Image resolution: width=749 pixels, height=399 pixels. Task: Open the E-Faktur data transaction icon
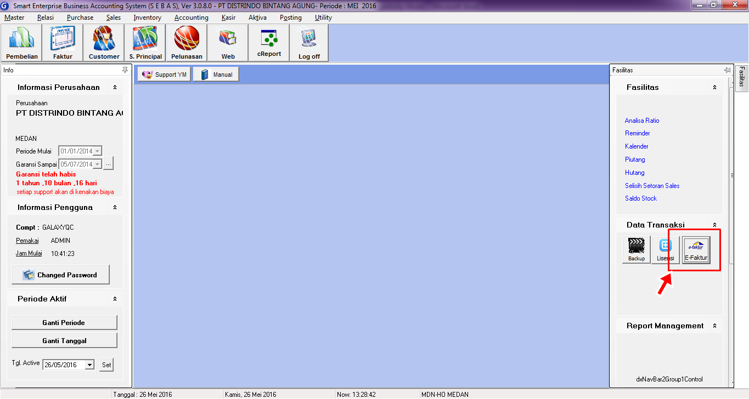tap(696, 250)
